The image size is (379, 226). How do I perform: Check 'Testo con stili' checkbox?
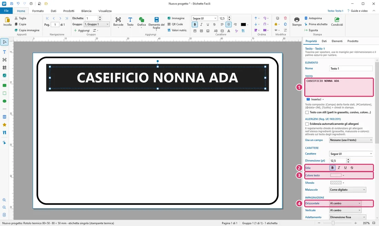(x=307, y=112)
